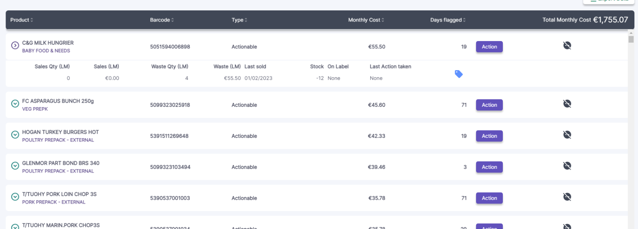Screen dimensions: 638x229
Task: Click the blue price tag icon
Action: pyautogui.click(x=459, y=74)
